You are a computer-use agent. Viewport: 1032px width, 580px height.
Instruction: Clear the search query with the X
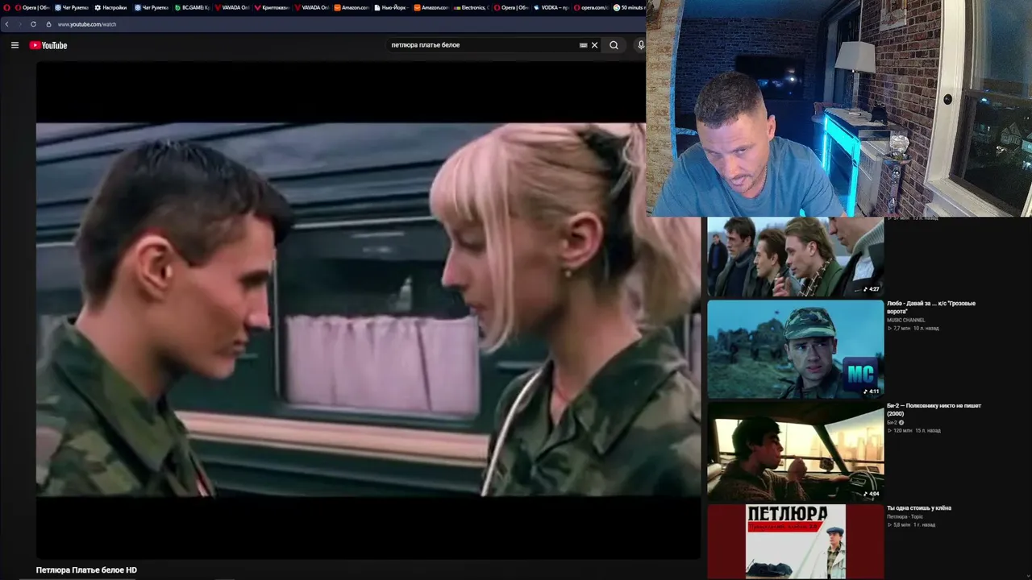(595, 45)
